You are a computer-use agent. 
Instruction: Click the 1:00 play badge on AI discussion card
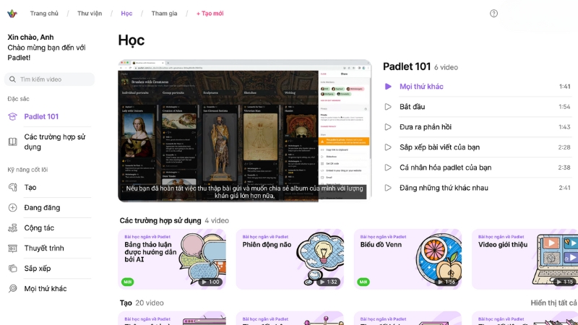click(x=210, y=282)
